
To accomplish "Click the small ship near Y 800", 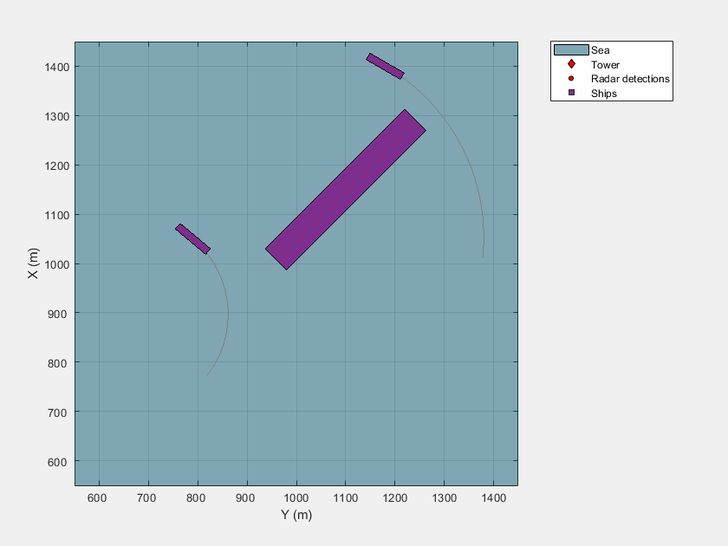I will click(192, 239).
